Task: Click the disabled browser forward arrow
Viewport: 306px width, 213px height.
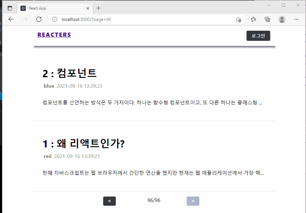Action: [x=25, y=19]
